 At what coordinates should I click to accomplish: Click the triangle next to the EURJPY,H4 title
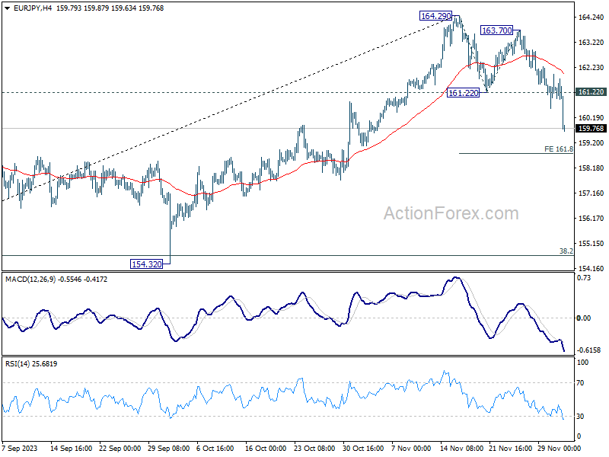coord(8,8)
